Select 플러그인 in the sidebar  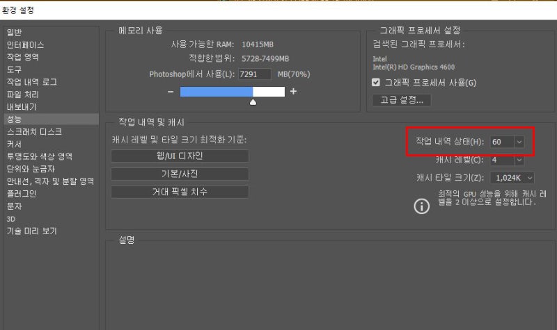click(x=22, y=194)
